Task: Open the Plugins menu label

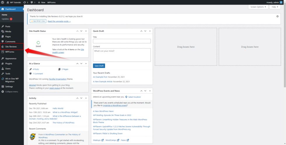Action: click(x=8, y=64)
